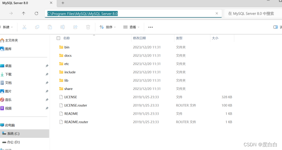Sort by 名称 column header
The width and height of the screenshot is (282, 150).
click(x=67, y=38)
